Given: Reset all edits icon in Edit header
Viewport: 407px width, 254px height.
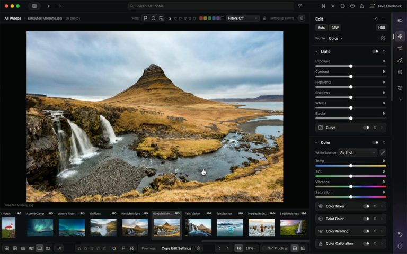Looking at the screenshot, I should pyautogui.click(x=376, y=19).
